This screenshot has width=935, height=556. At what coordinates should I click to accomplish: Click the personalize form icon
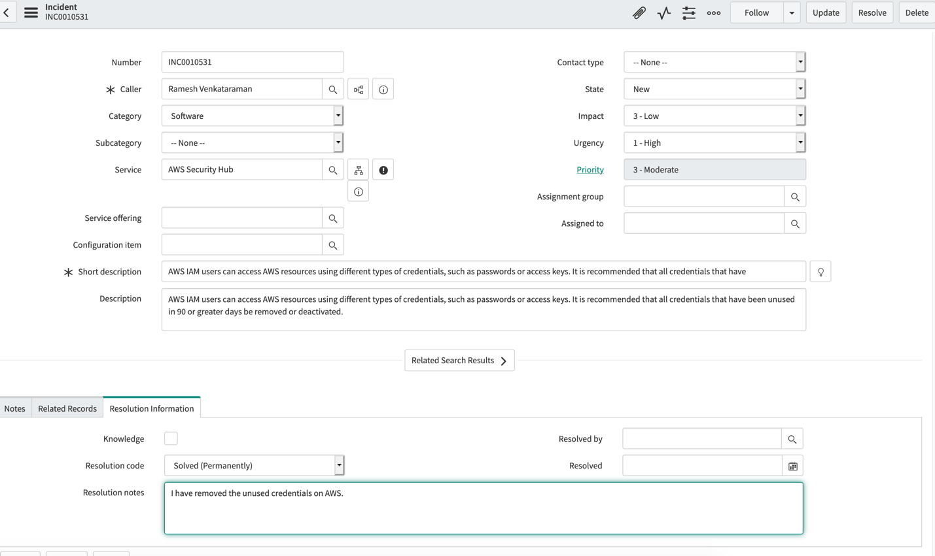click(x=688, y=12)
